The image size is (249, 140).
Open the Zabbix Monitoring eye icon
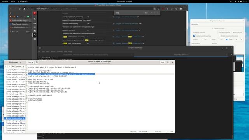point(35,23)
